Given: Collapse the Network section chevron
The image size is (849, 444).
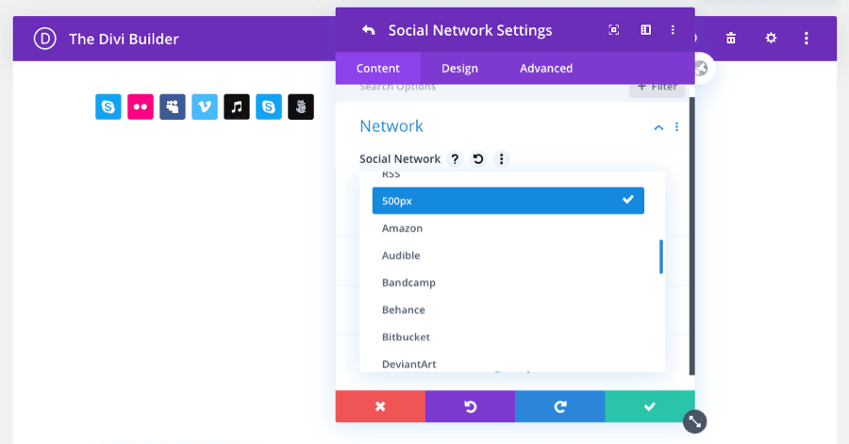Looking at the screenshot, I should [x=658, y=127].
